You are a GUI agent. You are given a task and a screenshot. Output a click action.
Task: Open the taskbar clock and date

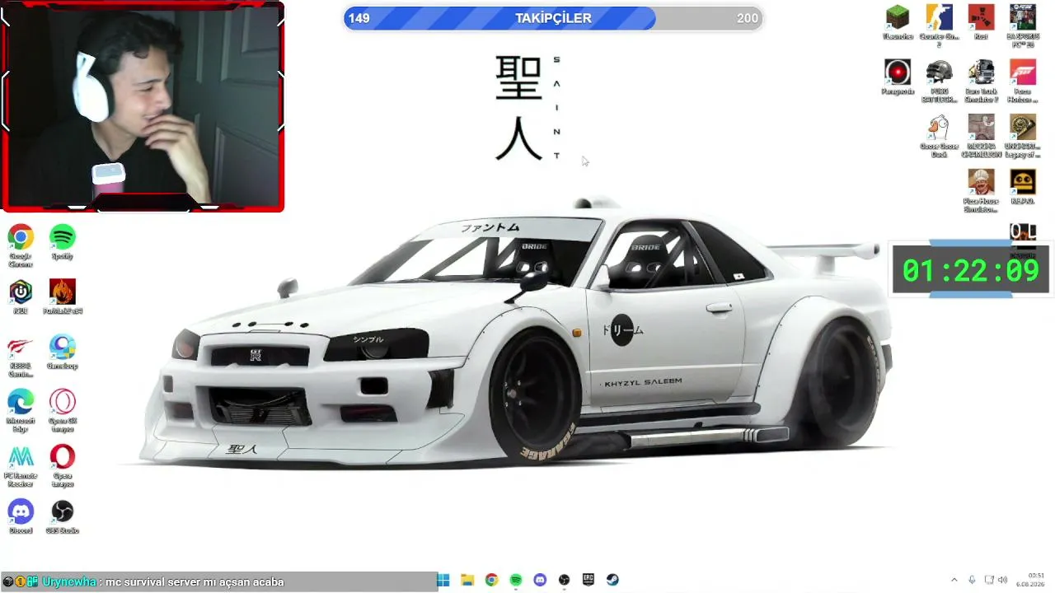click(x=1030, y=580)
